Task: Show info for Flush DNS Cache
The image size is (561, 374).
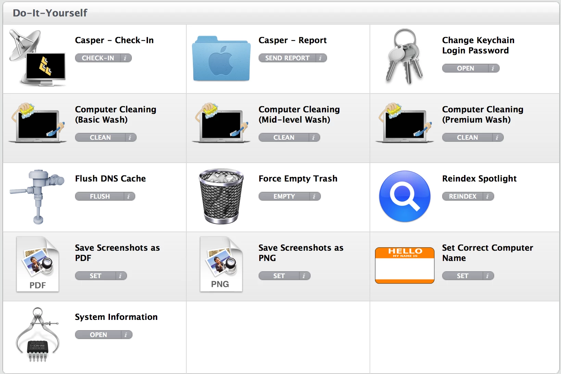Action: [x=129, y=197]
